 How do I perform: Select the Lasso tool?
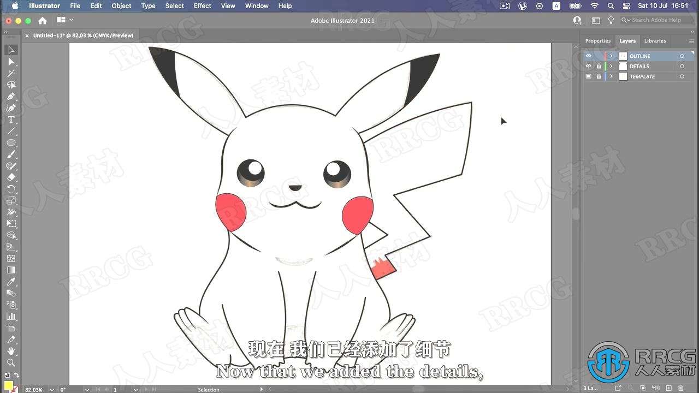[x=11, y=85]
